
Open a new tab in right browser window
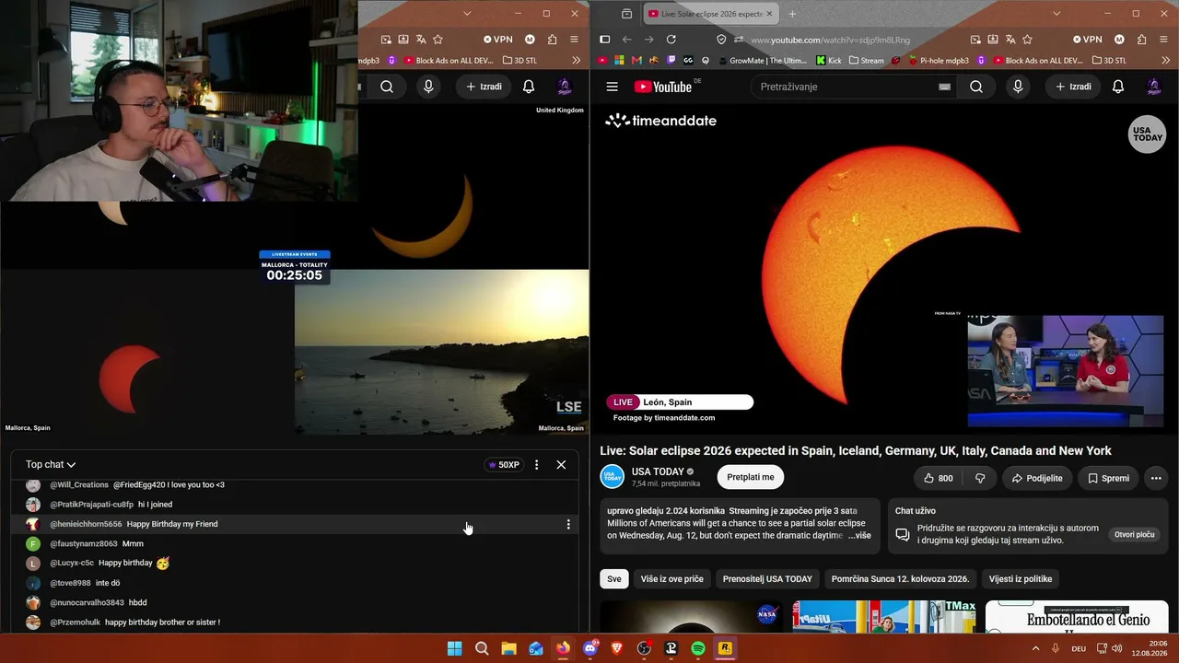click(x=792, y=14)
